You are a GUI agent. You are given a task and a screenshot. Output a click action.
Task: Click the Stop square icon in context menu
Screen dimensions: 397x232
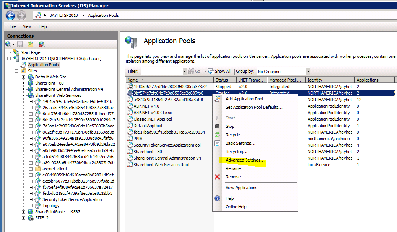pos(217,126)
